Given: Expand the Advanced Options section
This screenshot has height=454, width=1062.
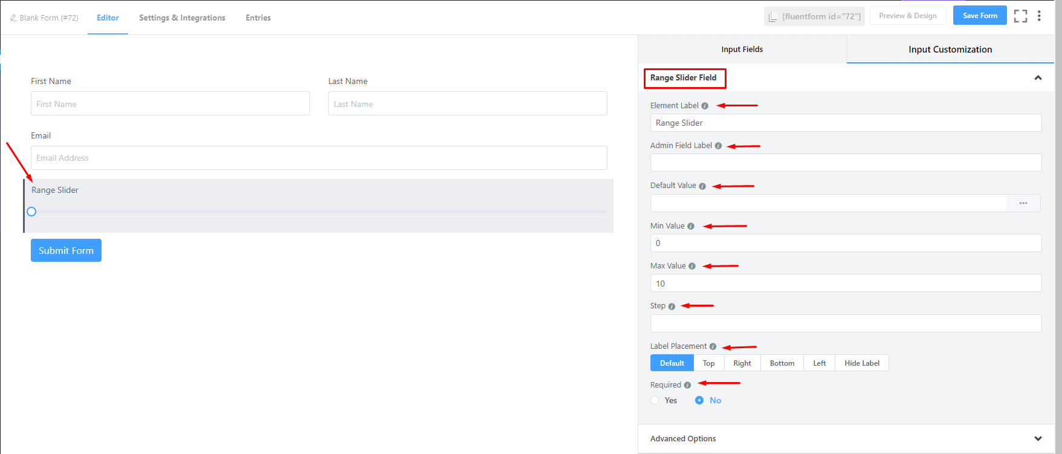Looking at the screenshot, I should click(x=1038, y=439).
